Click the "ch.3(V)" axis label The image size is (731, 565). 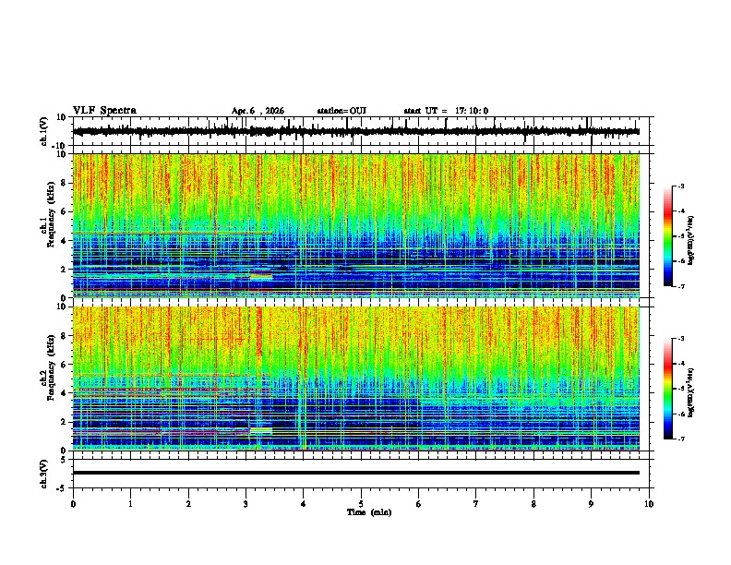pos(44,474)
